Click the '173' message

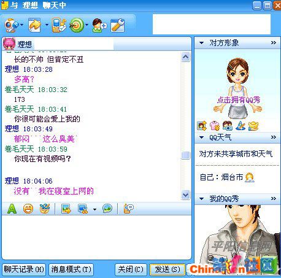click(20, 99)
